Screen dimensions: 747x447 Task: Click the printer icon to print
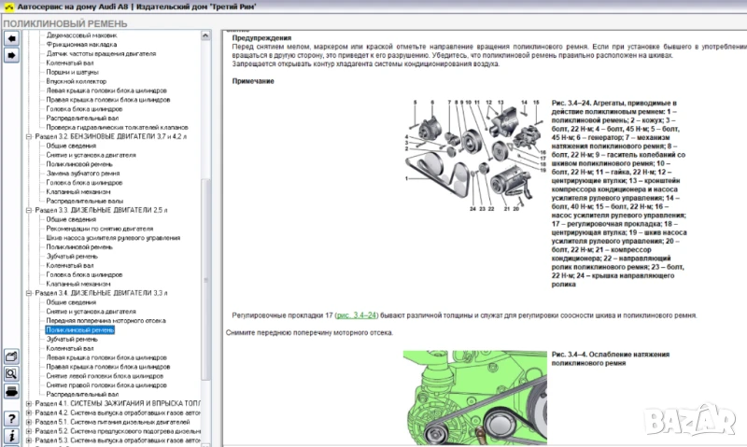click(x=11, y=391)
